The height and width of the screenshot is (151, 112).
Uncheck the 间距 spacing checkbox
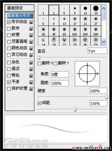click(39, 103)
